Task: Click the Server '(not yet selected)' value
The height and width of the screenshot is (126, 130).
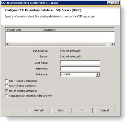Action: (x=70, y=56)
